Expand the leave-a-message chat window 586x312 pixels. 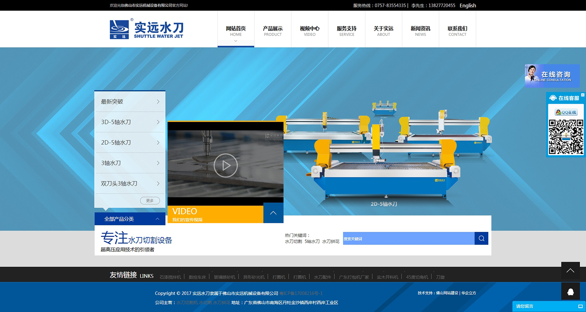click(x=580, y=306)
